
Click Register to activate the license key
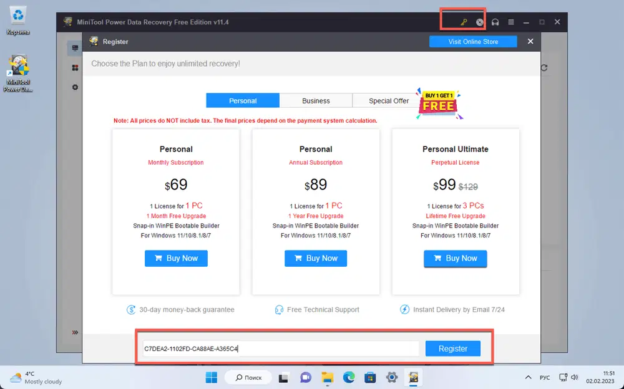click(452, 348)
